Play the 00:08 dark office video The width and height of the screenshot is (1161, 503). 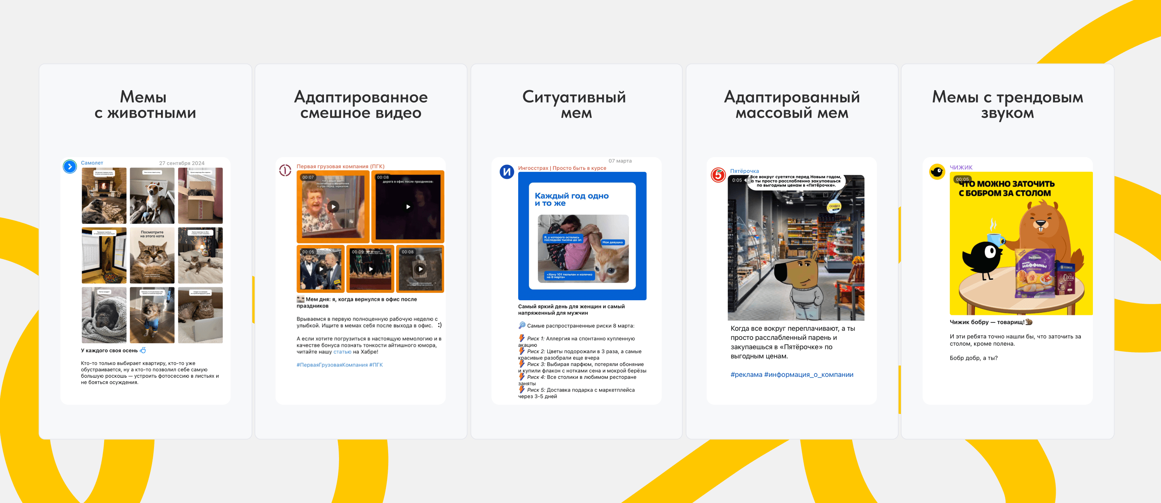[408, 207]
